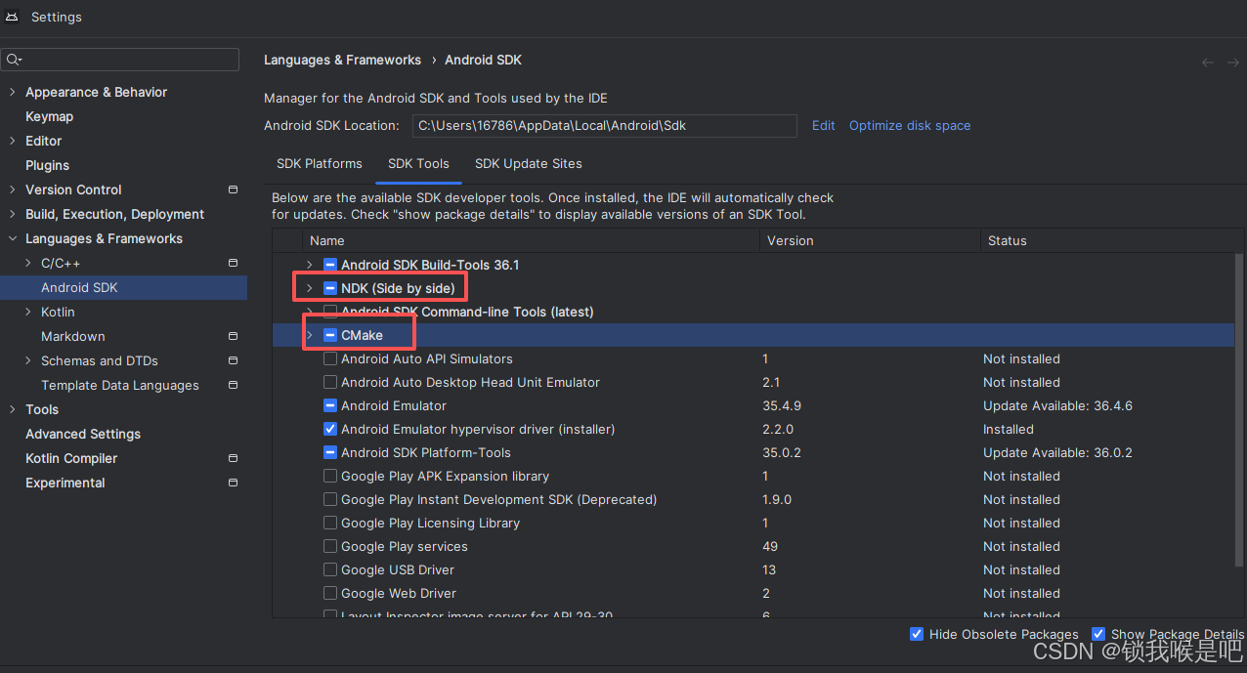Expand the Version Control settings group
This screenshot has width=1247, height=673.
tap(13, 189)
